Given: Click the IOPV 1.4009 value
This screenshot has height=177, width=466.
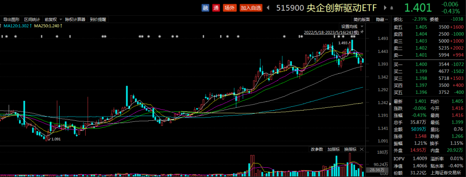Looking at the screenshot, I should 420,158.
